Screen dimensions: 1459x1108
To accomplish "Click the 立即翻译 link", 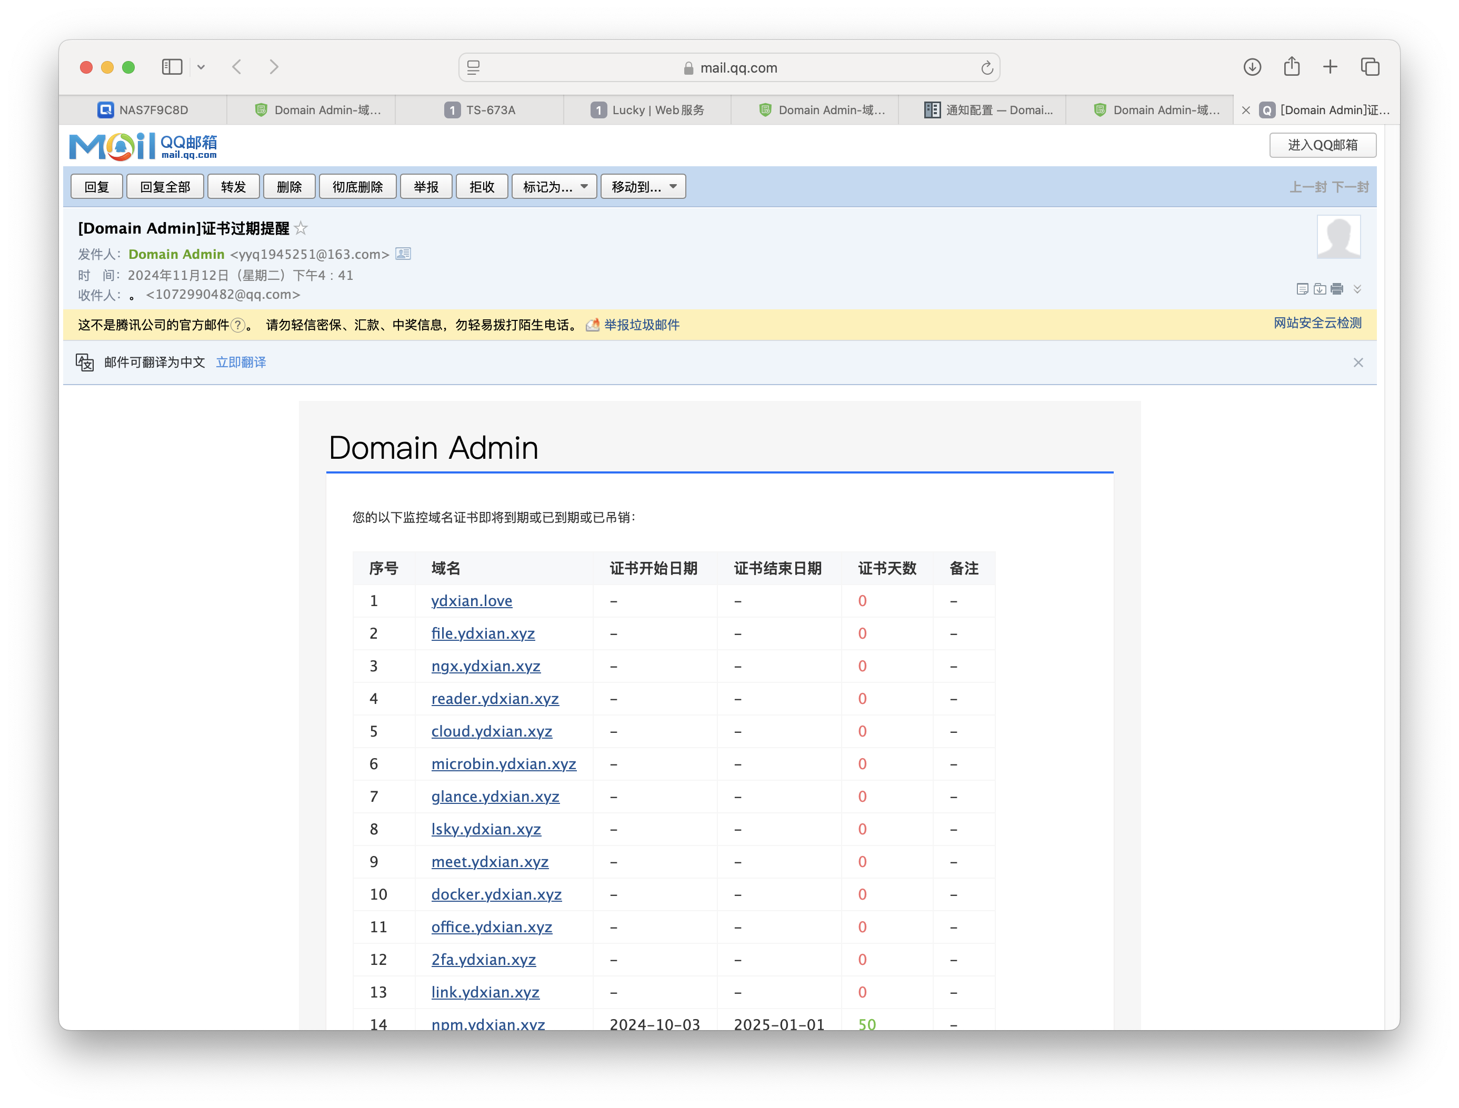I will click(241, 362).
